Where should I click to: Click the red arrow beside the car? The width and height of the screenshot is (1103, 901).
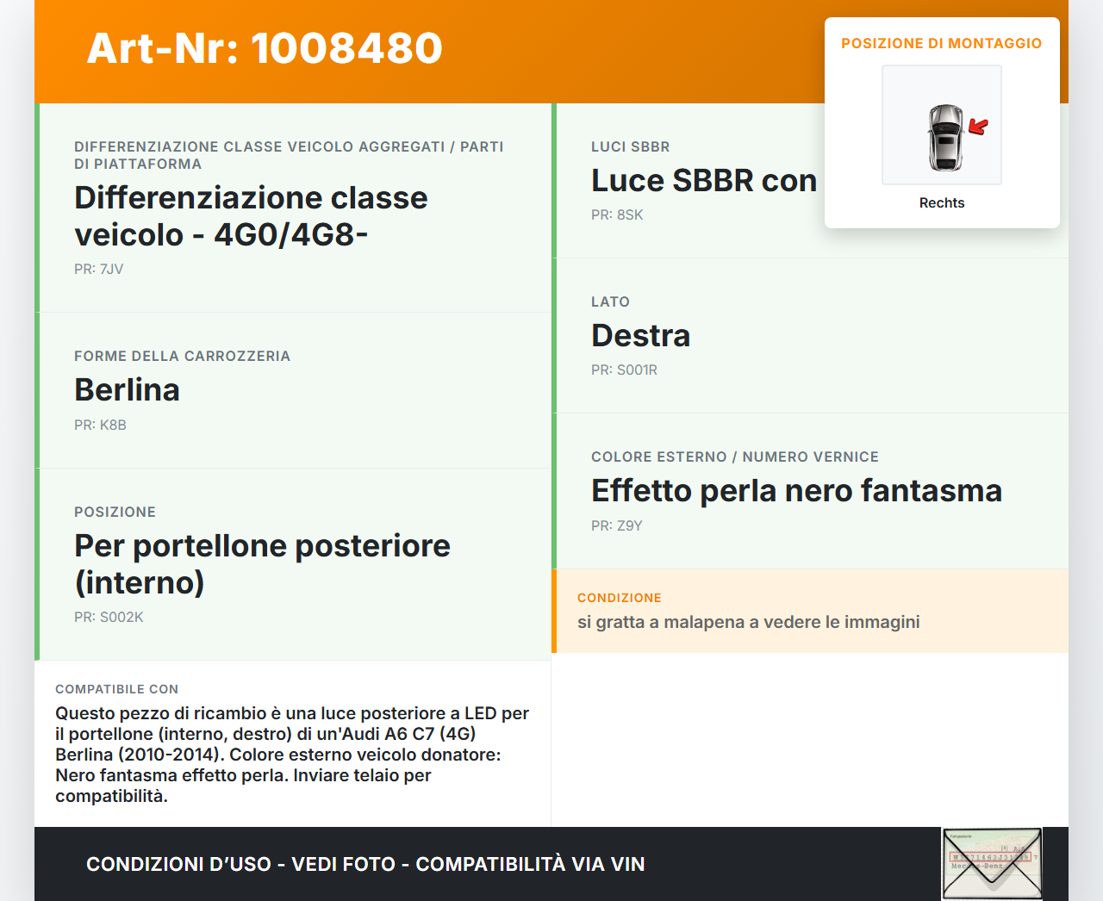(x=978, y=127)
